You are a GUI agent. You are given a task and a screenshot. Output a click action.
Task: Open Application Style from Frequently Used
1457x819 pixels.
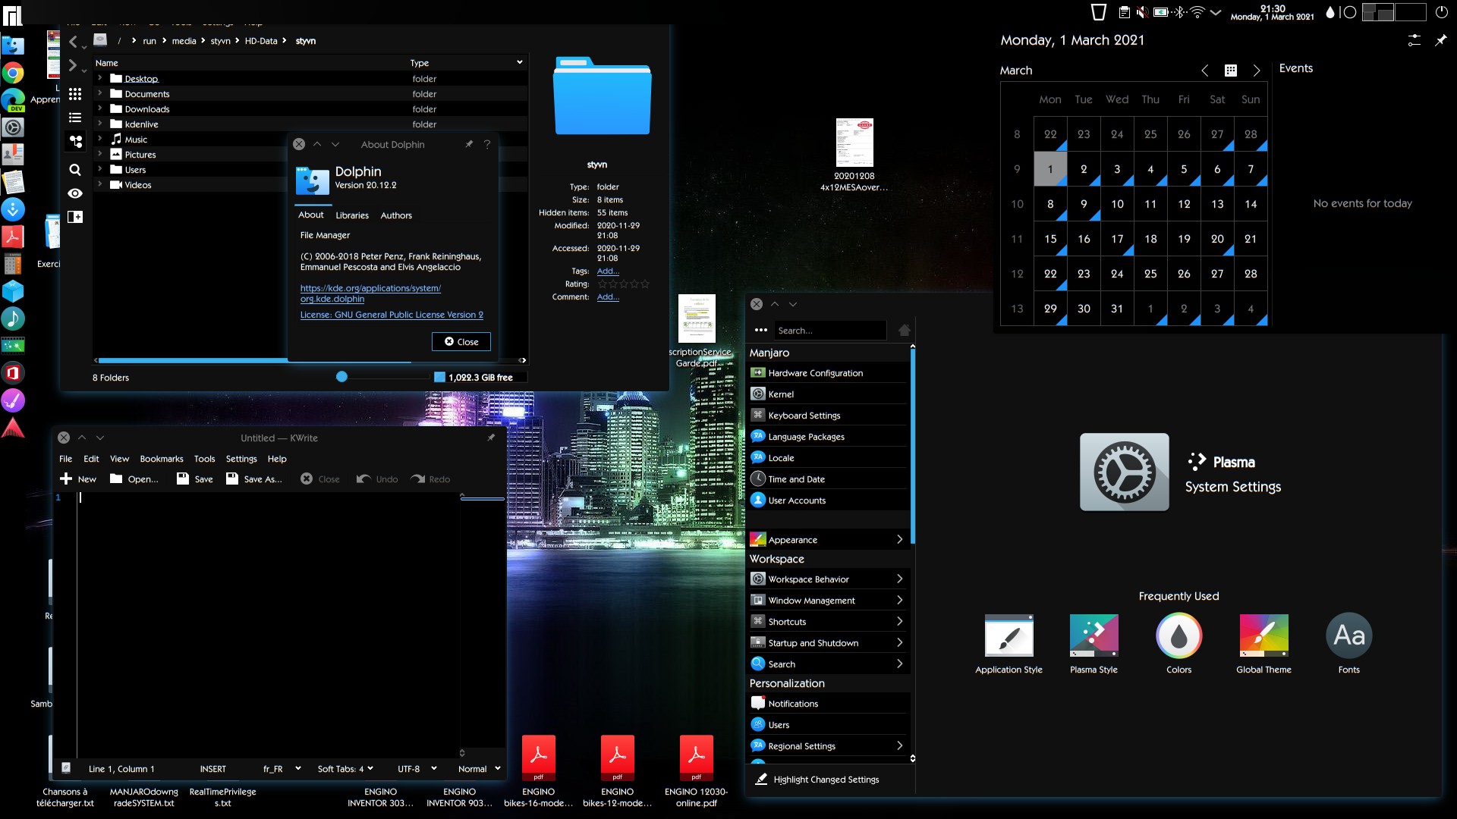(x=1009, y=644)
